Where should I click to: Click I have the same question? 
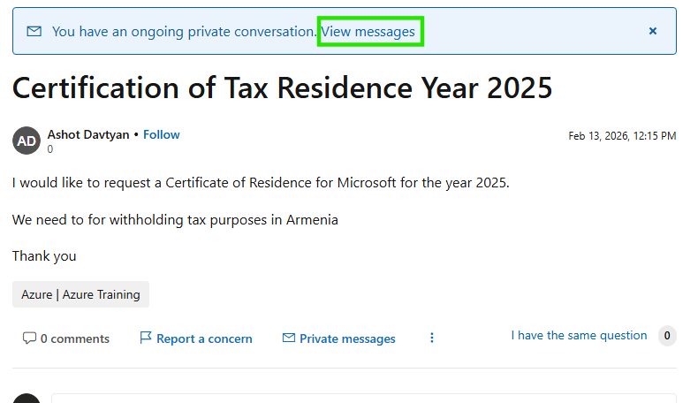pos(579,336)
